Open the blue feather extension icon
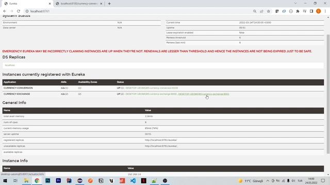The width and height of the screenshot is (330, 185). [284, 11]
